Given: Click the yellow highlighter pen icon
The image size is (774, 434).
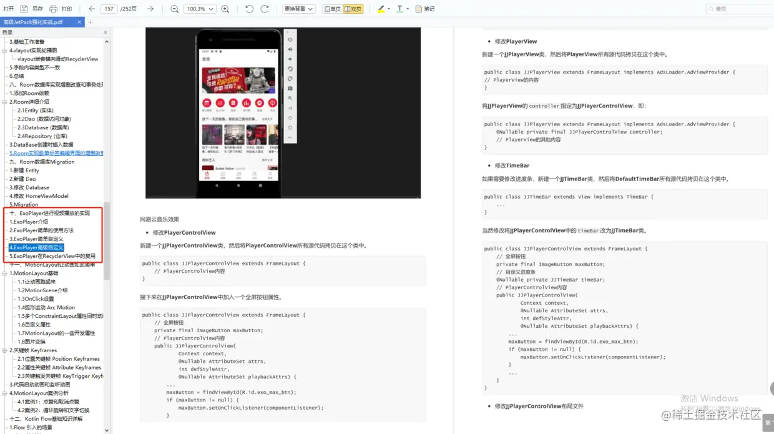Looking at the screenshot, I should [381, 9].
